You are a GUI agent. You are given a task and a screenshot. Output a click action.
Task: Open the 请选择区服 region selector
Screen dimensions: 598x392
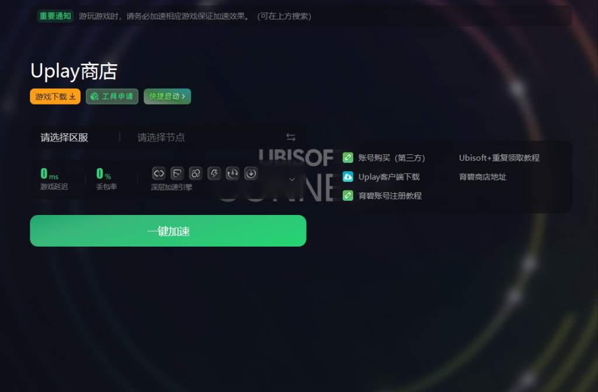click(64, 137)
